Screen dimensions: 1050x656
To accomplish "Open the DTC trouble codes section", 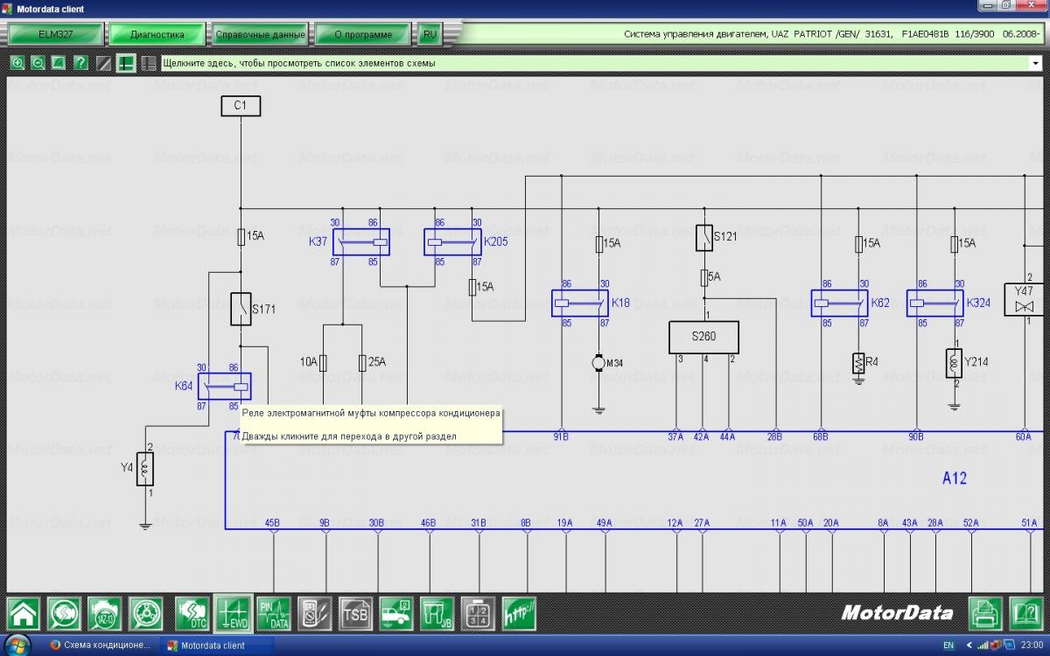I will point(192,613).
